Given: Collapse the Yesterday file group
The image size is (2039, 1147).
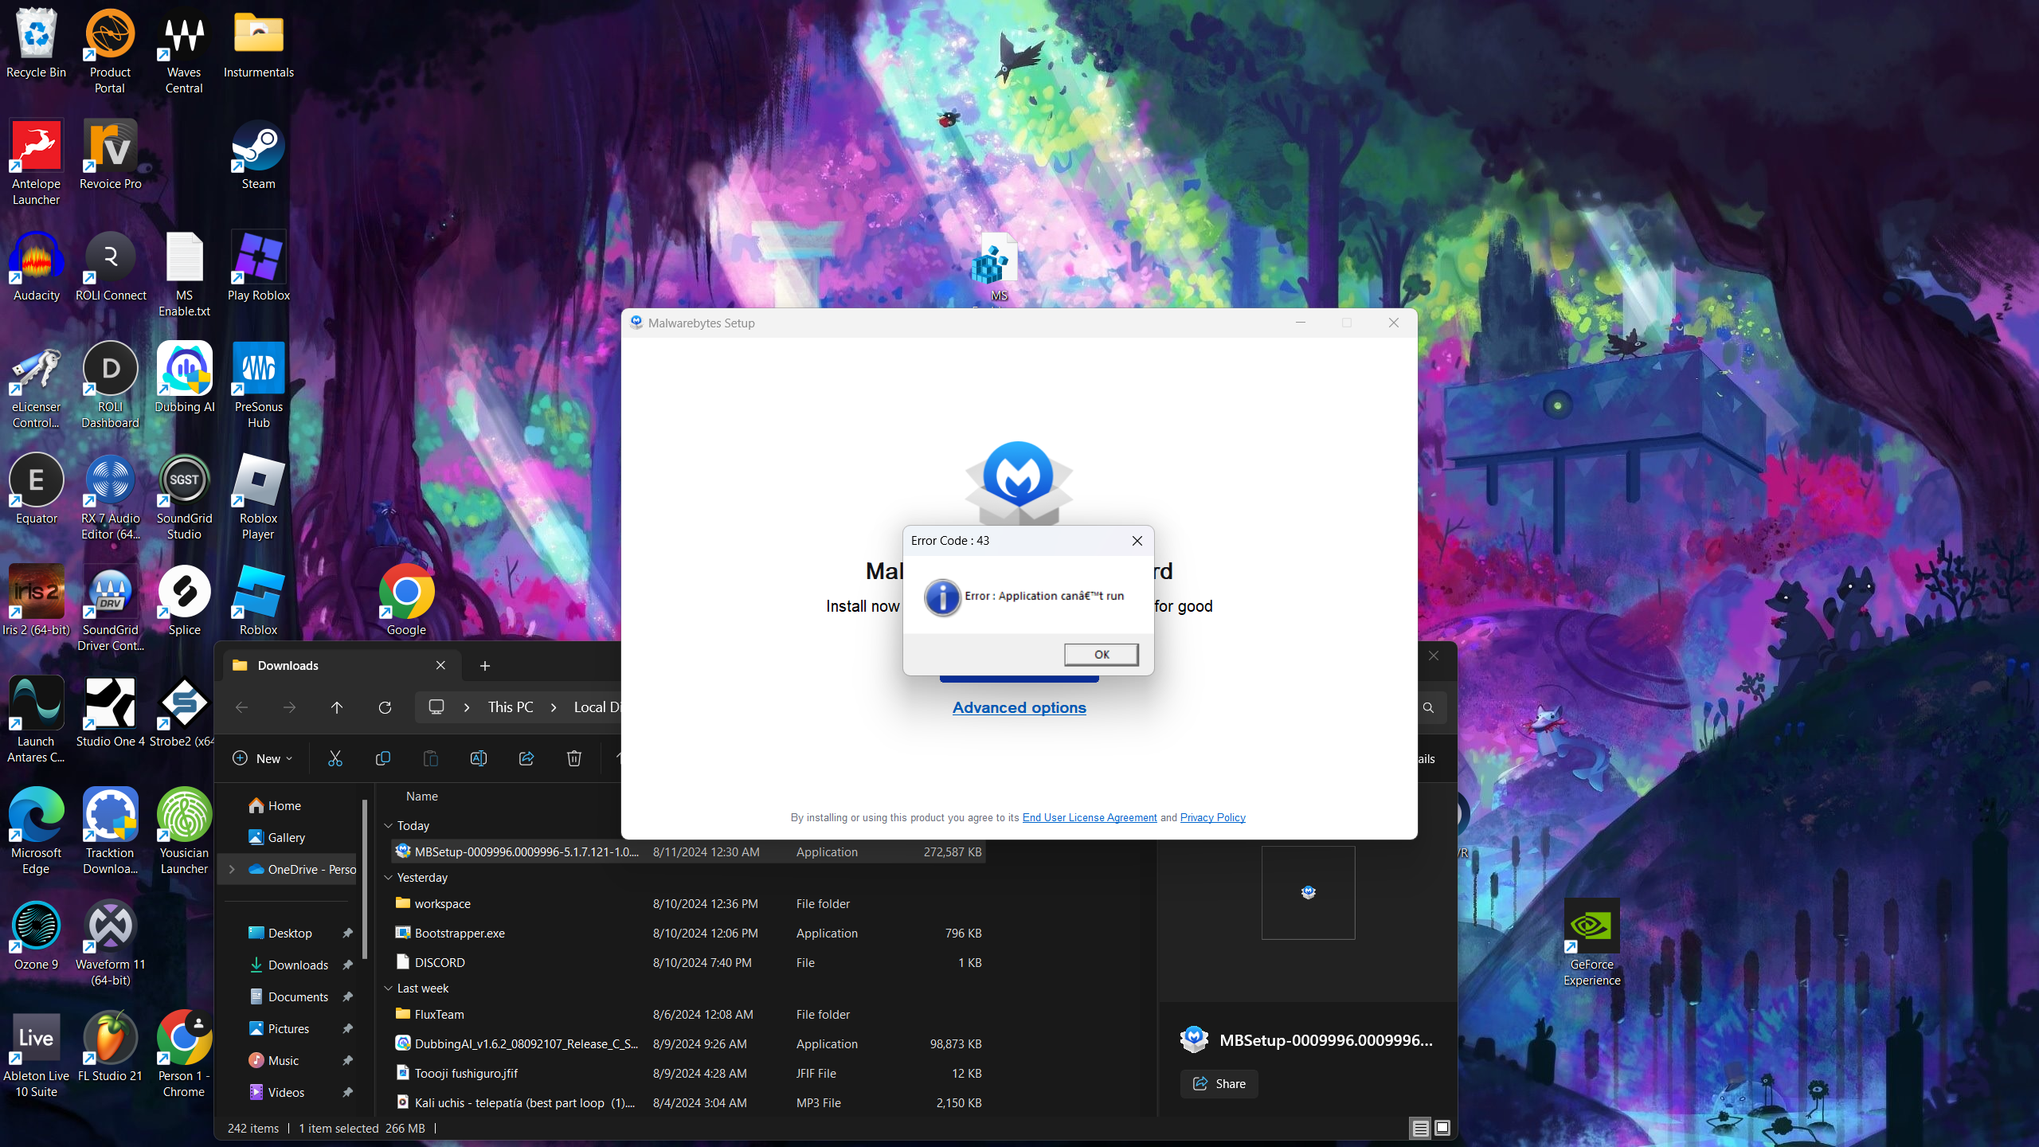Looking at the screenshot, I should coord(389,878).
